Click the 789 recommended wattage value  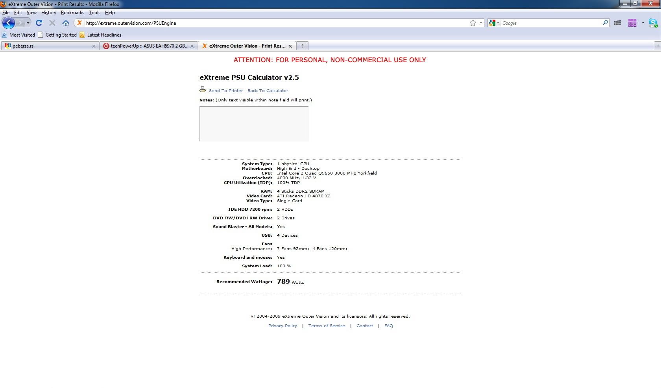[283, 281]
